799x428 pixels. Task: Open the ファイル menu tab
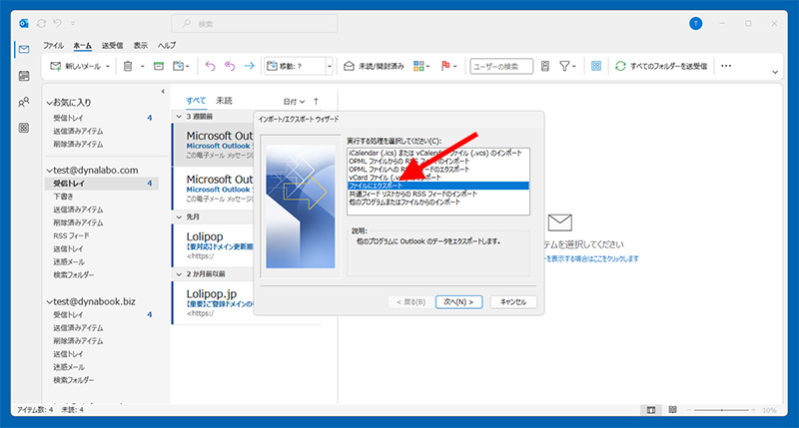[x=53, y=46]
